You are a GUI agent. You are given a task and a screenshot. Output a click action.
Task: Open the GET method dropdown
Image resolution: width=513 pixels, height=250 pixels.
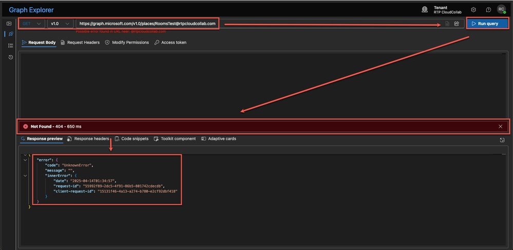(x=32, y=24)
